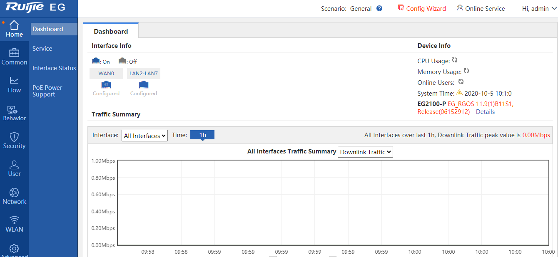This screenshot has width=558, height=257.
Task: Select the 1h time range button
Action: point(202,135)
